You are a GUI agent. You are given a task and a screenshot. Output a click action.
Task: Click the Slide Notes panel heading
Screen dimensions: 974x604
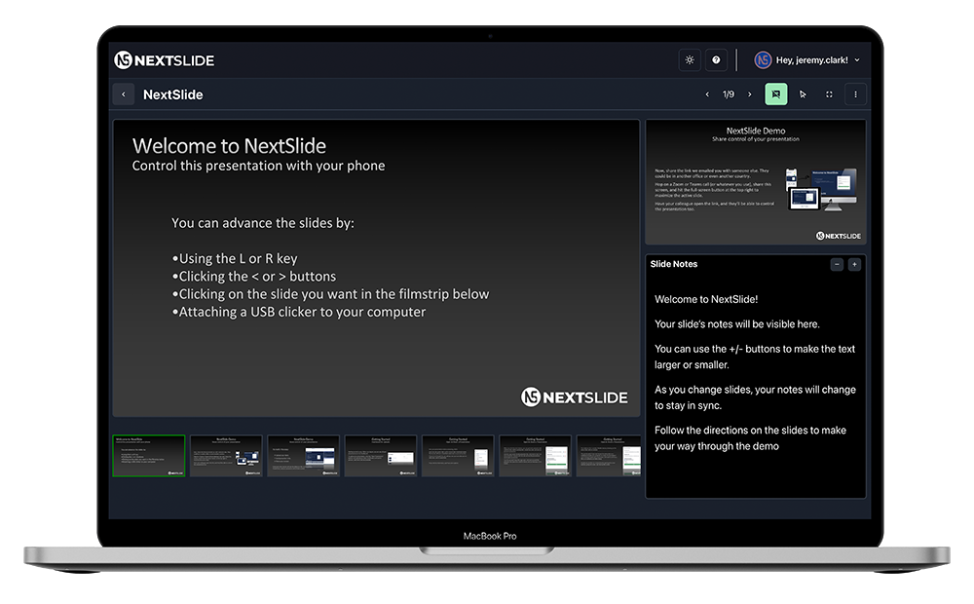coord(674,264)
